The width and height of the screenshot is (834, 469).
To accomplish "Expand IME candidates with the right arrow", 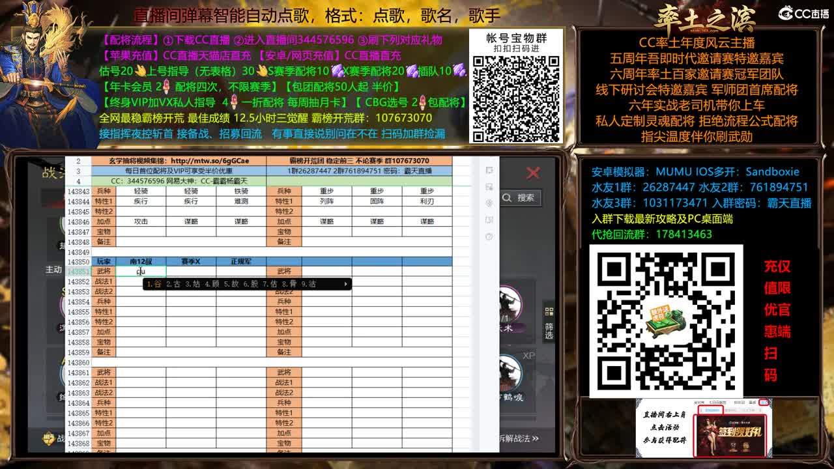I will click(346, 283).
